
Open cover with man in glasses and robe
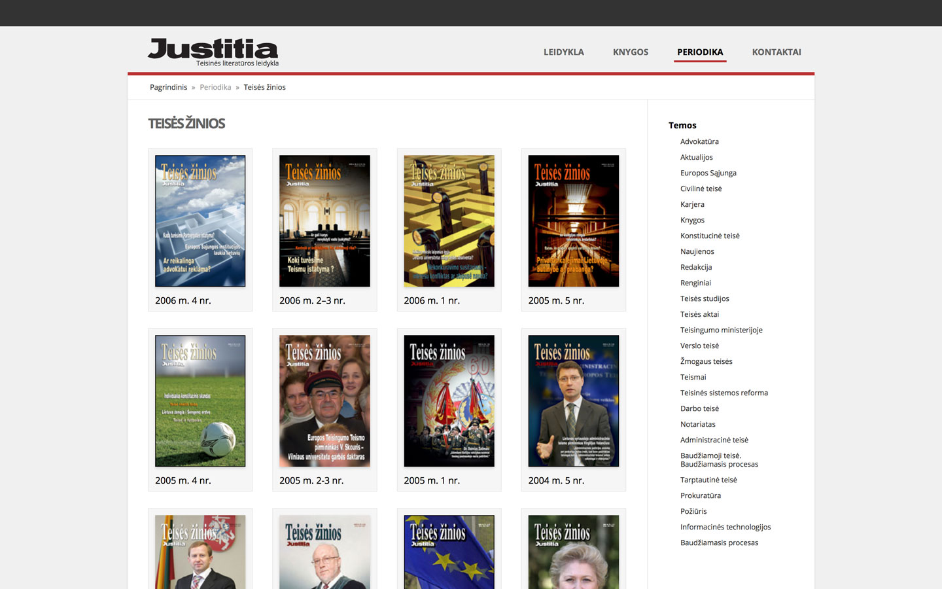coord(324,552)
